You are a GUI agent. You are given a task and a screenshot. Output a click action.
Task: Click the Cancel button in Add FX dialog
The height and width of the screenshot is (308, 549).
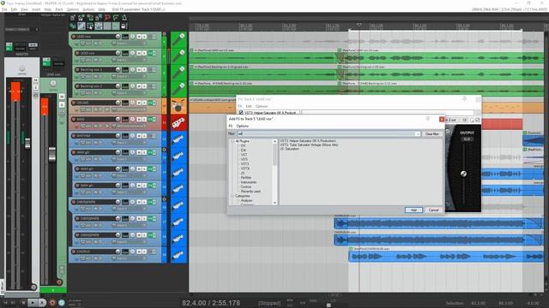pos(433,210)
